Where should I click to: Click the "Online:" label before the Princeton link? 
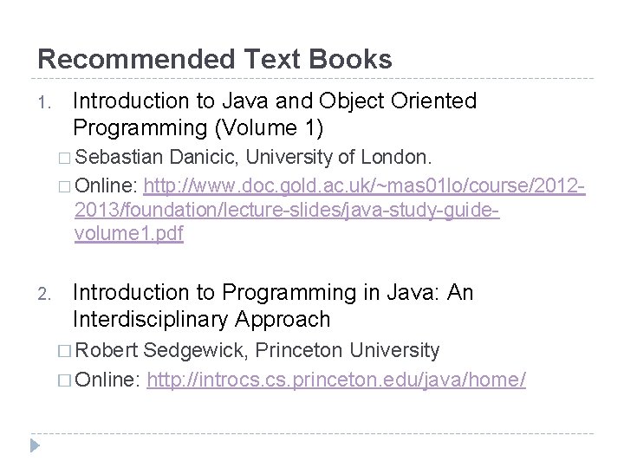click(x=113, y=379)
